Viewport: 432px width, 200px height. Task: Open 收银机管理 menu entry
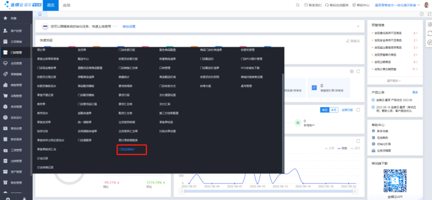(247, 50)
